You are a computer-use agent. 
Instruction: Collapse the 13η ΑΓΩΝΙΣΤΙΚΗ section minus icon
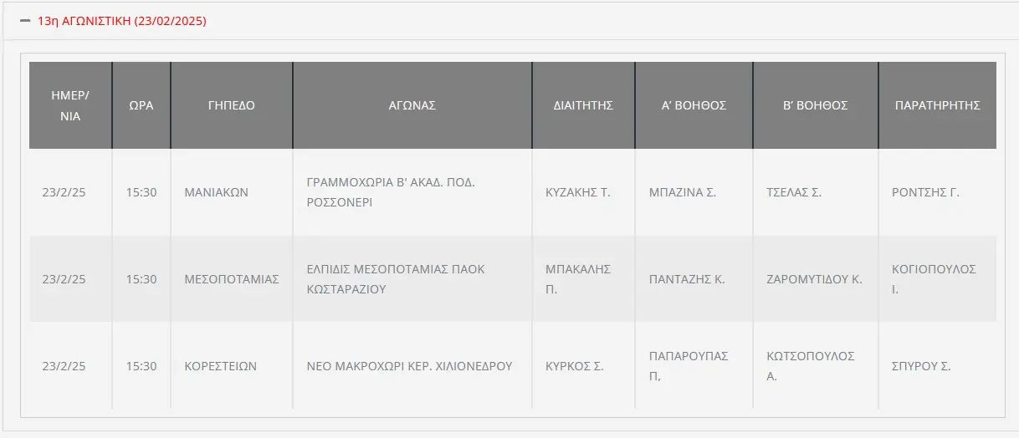point(26,21)
